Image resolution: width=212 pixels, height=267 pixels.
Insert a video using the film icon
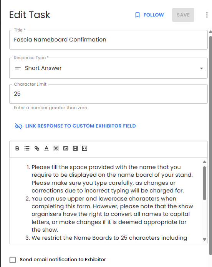point(75,149)
